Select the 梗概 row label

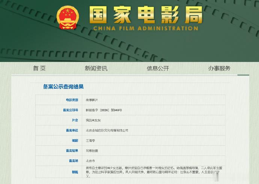pos(75,172)
